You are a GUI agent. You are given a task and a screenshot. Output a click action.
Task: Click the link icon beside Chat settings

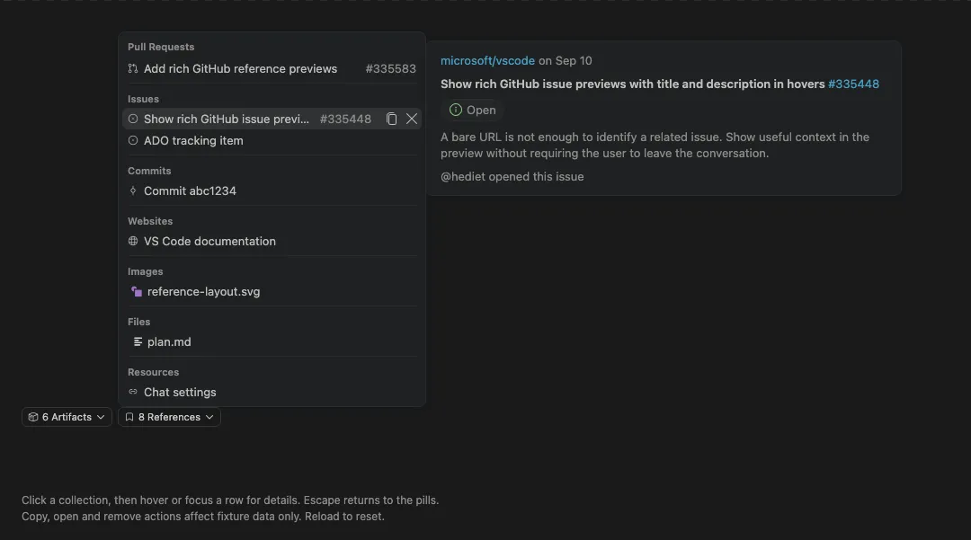click(132, 392)
